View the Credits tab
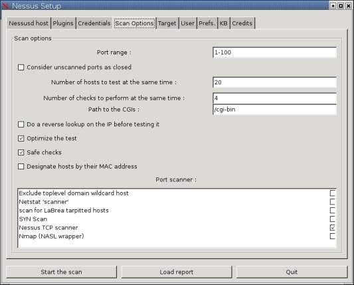Viewport: 354px width, 285px height. [x=242, y=23]
